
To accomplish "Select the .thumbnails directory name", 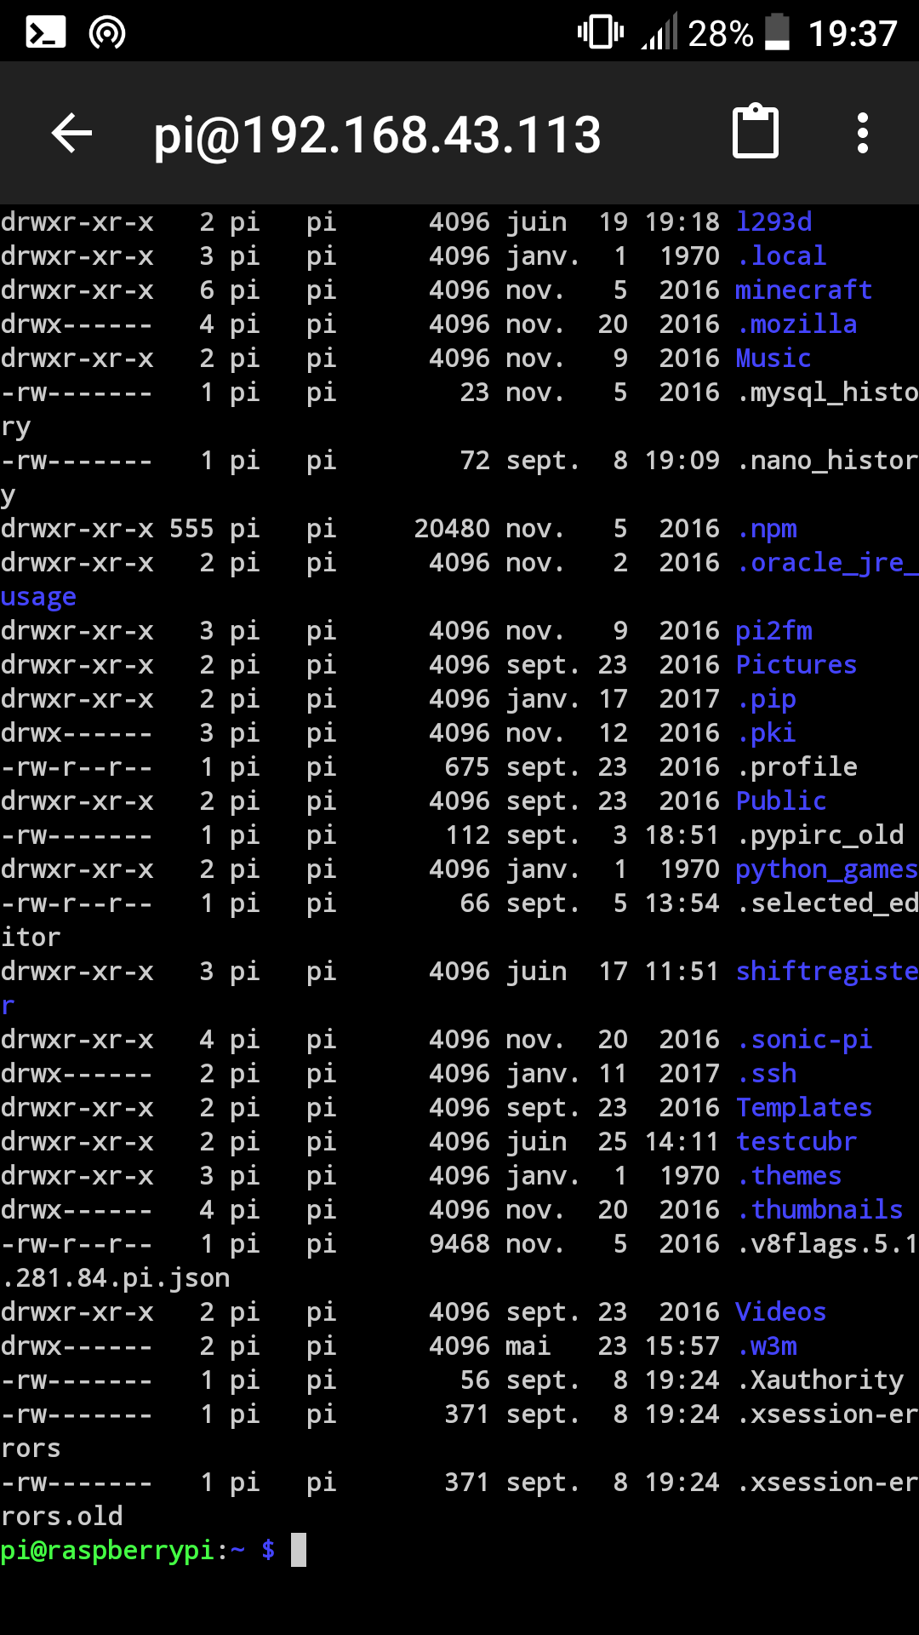I will pos(819,1210).
